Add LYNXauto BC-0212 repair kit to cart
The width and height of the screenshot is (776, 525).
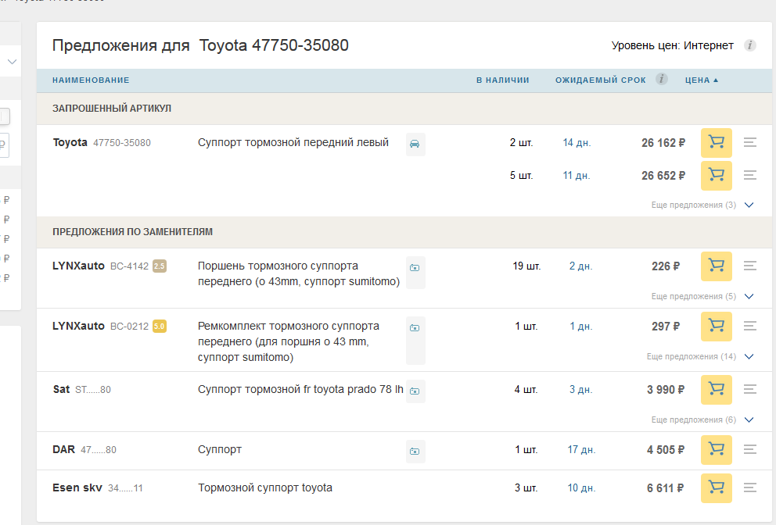716,327
